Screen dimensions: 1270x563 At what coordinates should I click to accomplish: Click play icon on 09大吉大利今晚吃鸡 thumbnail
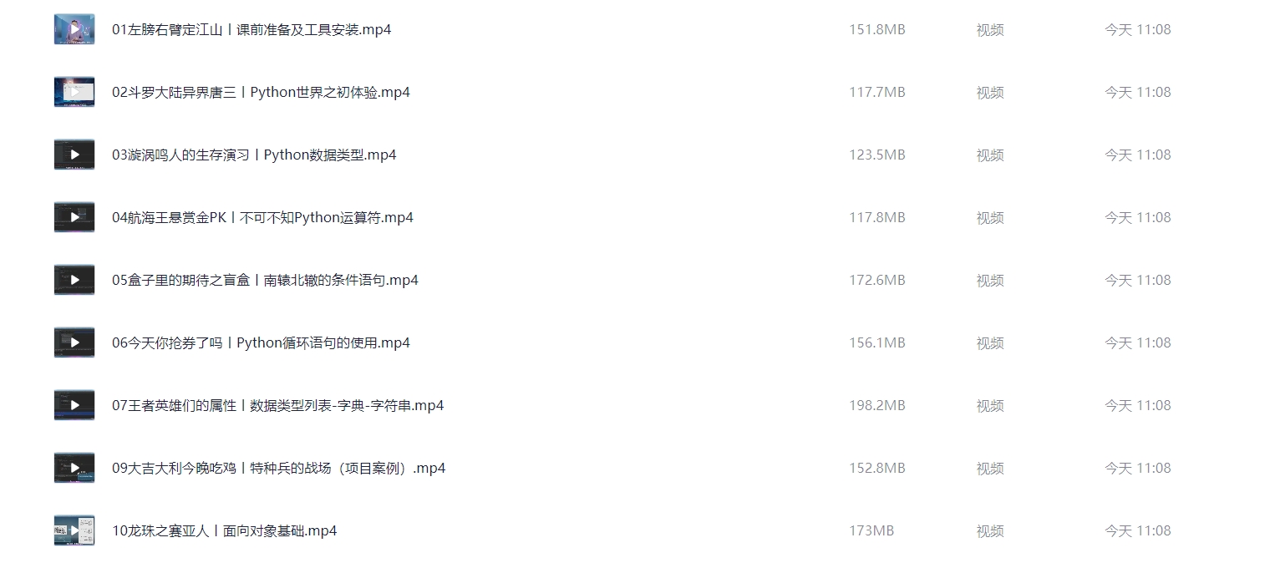coord(74,468)
